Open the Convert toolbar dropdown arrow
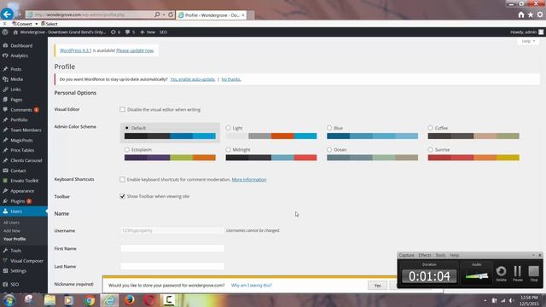Viewport: 546px width, 307px height. [x=36, y=24]
